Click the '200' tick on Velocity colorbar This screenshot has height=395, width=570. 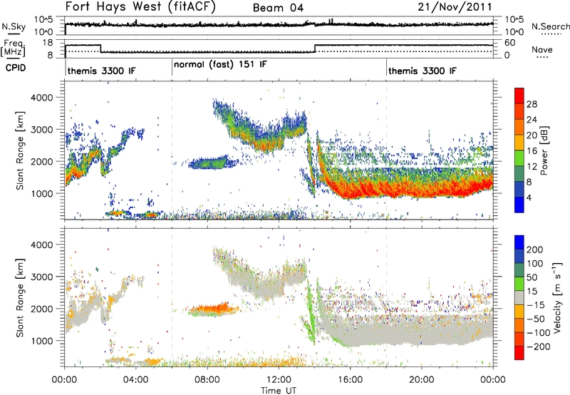[535, 250]
